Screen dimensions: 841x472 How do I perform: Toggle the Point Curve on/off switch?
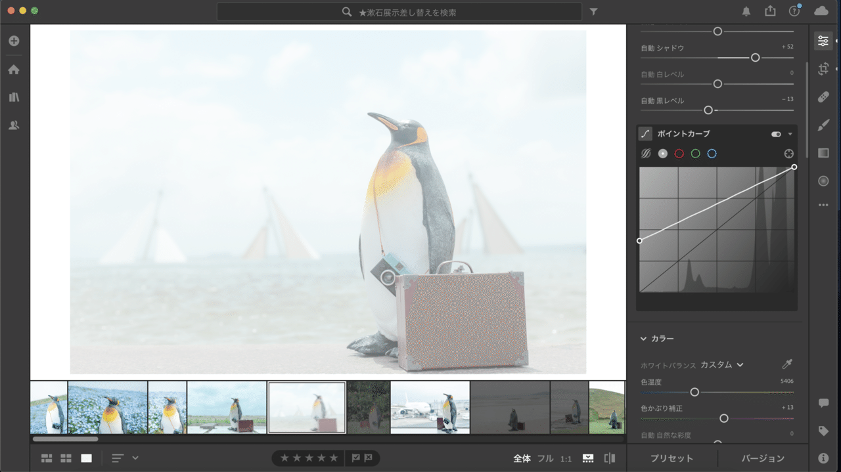[x=776, y=134]
